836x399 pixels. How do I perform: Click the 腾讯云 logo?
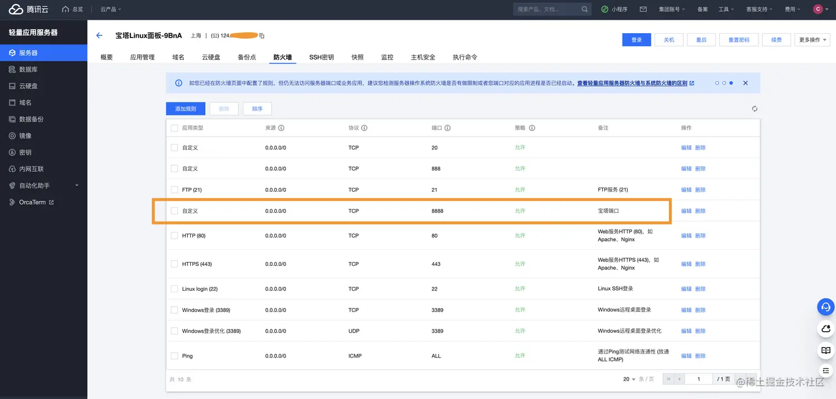pyautogui.click(x=28, y=9)
